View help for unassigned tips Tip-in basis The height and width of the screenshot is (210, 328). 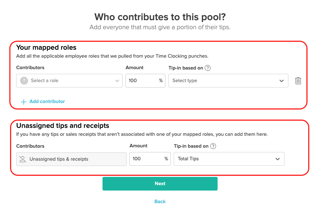(x=213, y=146)
